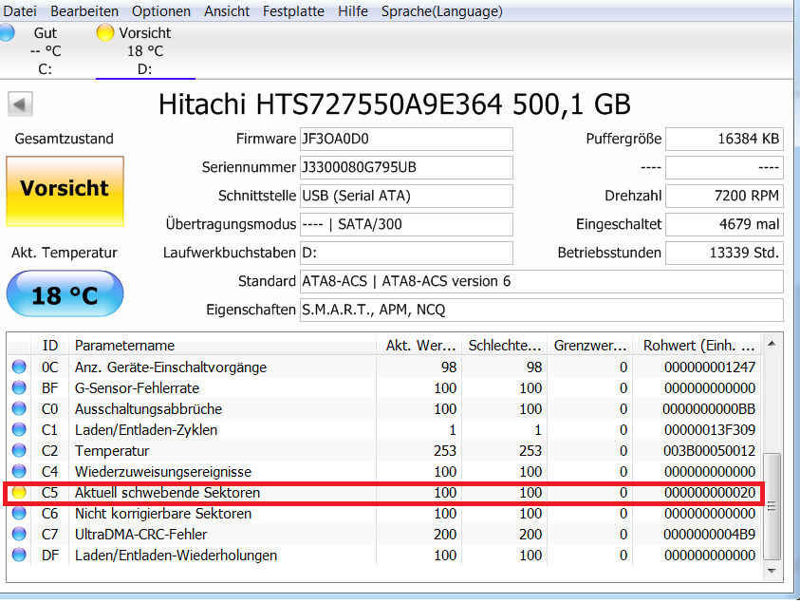Click raw value 00000013F309
The width and height of the screenshot is (800, 603).
click(x=710, y=430)
